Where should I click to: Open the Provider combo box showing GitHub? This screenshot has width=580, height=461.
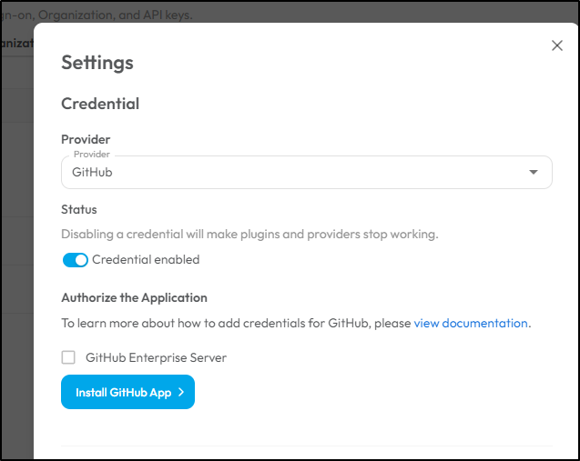(x=307, y=172)
